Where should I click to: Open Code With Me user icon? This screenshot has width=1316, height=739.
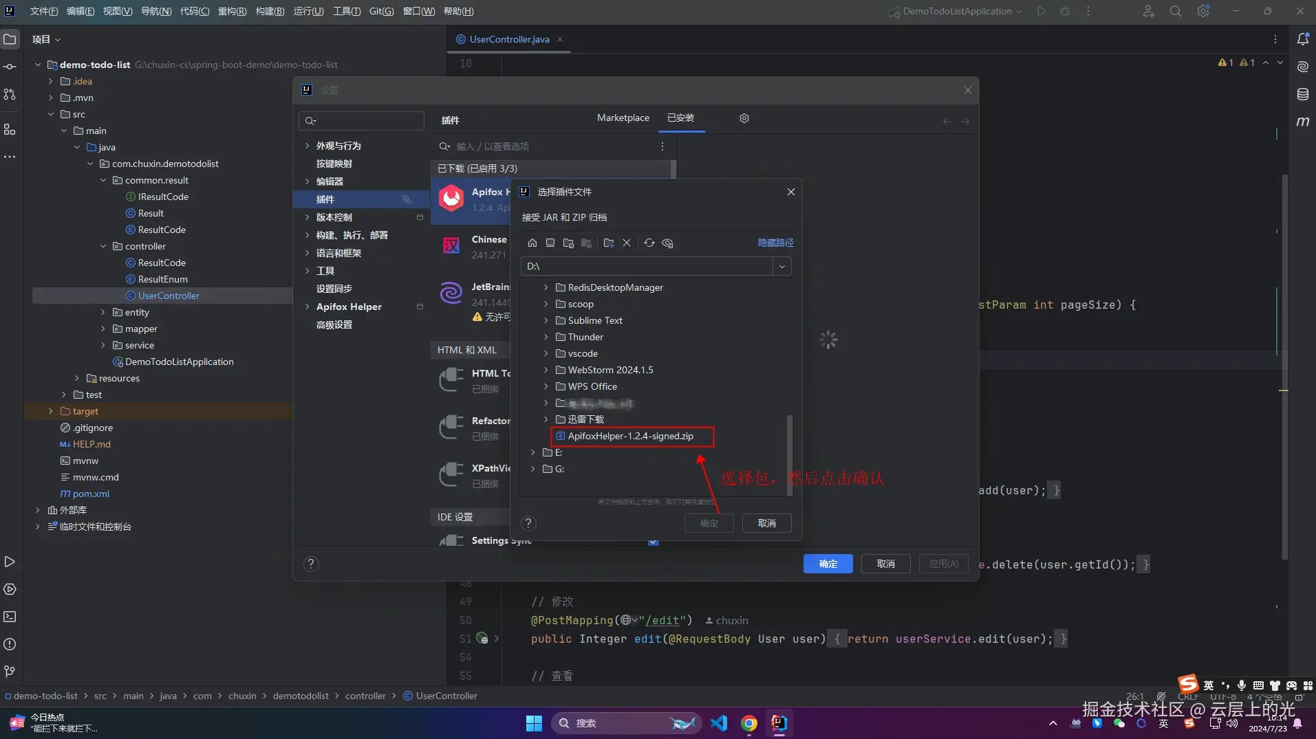1149,11
